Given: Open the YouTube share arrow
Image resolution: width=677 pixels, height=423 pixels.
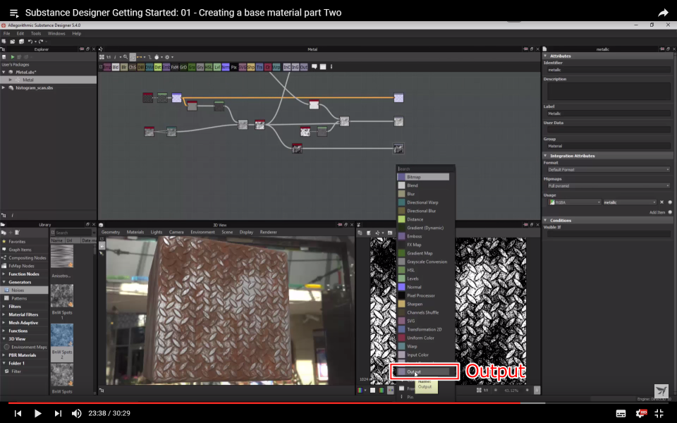Looking at the screenshot, I should 663,13.
